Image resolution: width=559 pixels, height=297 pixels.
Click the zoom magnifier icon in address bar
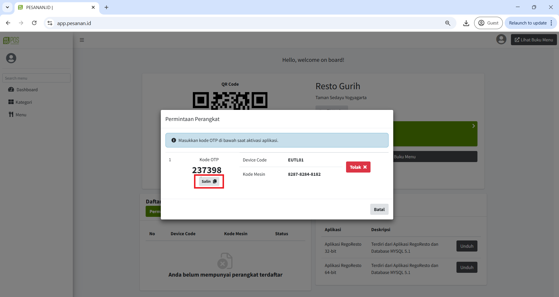click(448, 23)
